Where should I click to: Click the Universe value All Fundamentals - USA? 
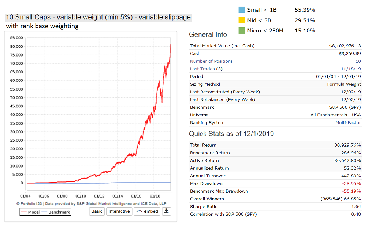[336, 115]
